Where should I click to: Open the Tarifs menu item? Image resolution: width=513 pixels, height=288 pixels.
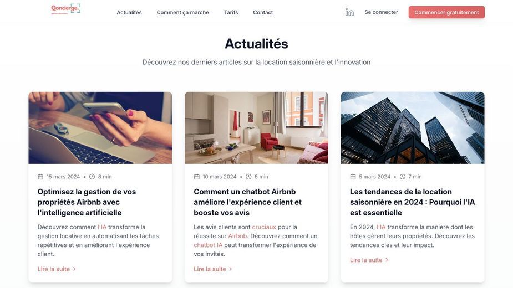231,12
